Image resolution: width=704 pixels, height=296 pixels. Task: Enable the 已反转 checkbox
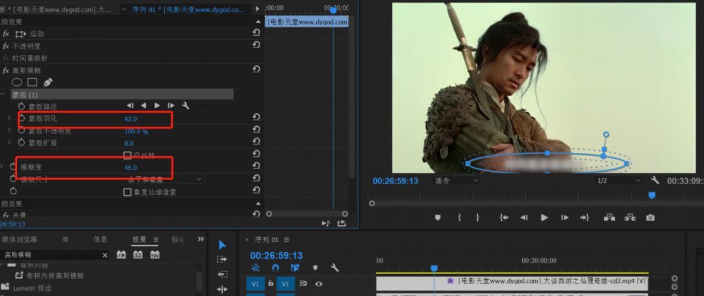click(x=128, y=155)
